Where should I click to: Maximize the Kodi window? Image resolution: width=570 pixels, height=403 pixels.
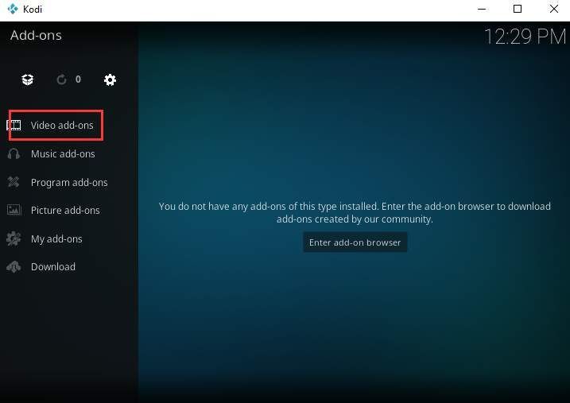[x=518, y=9]
